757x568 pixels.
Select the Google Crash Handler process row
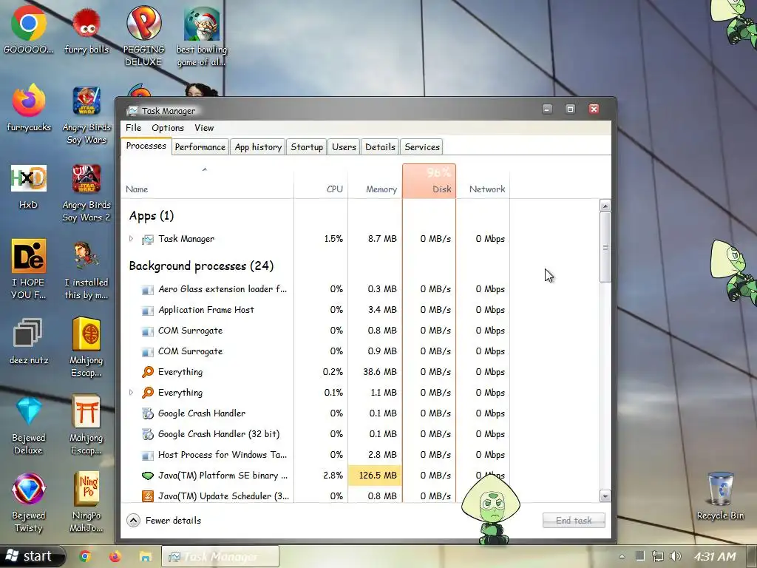pos(315,413)
